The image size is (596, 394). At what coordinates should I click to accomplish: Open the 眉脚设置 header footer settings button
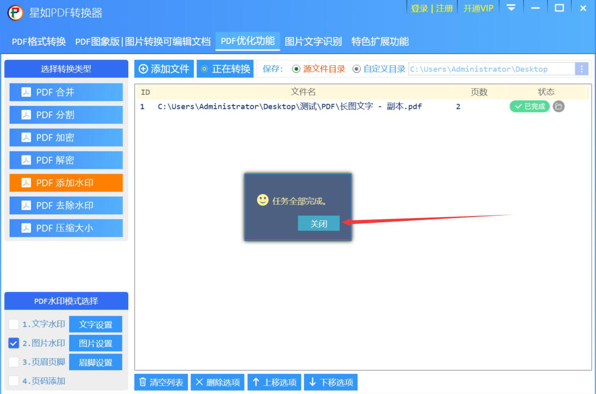[x=95, y=363]
